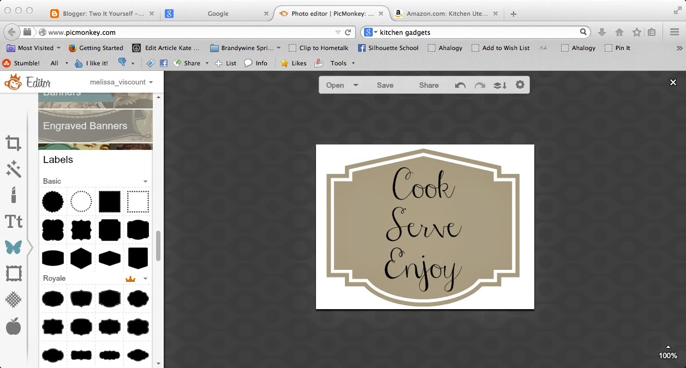Open a new browser tab
The height and width of the screenshot is (368, 686).
click(x=514, y=14)
